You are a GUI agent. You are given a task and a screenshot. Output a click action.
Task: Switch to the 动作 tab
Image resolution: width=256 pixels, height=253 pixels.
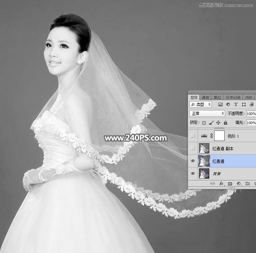point(249,98)
